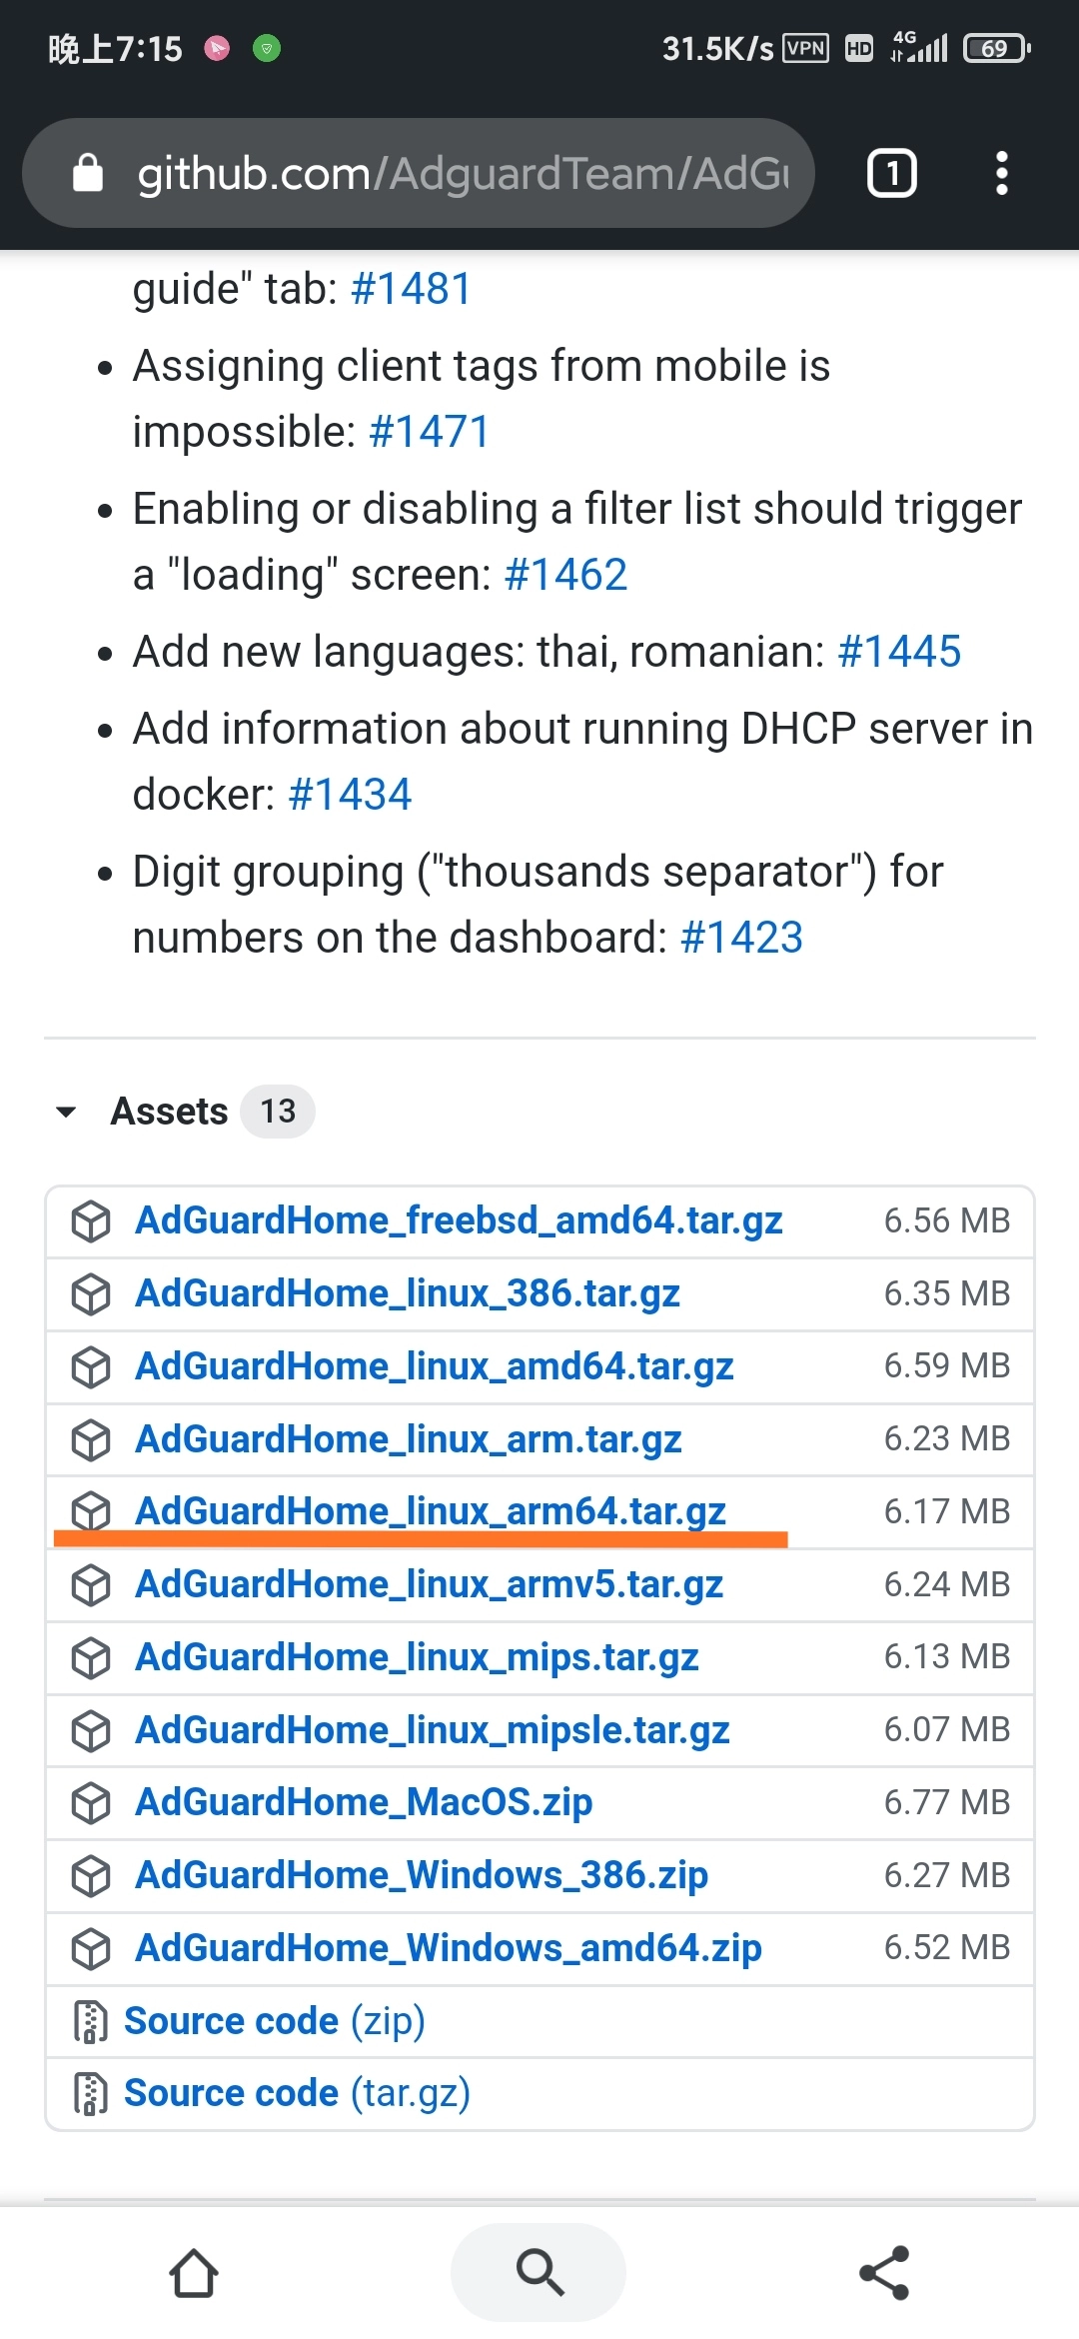Click package icon beside AdGuardHome_linux_arm64.tar.gz
The height and width of the screenshot is (2339, 1079).
91,1511
